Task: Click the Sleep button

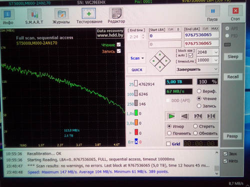Action: point(233,57)
